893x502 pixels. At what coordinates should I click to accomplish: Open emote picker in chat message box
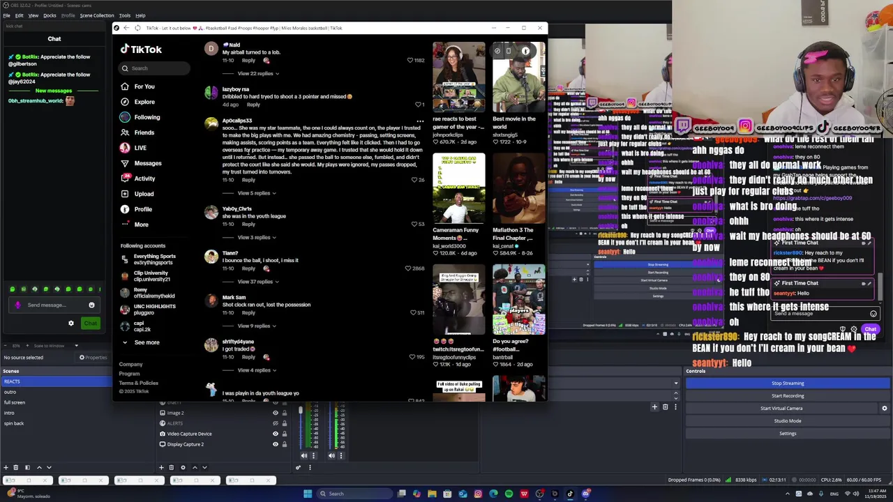tap(91, 305)
